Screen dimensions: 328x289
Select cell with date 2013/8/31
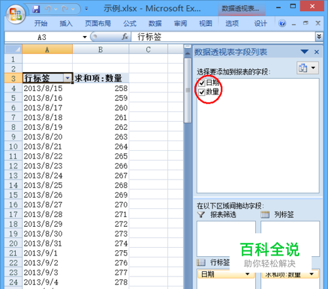point(47,243)
